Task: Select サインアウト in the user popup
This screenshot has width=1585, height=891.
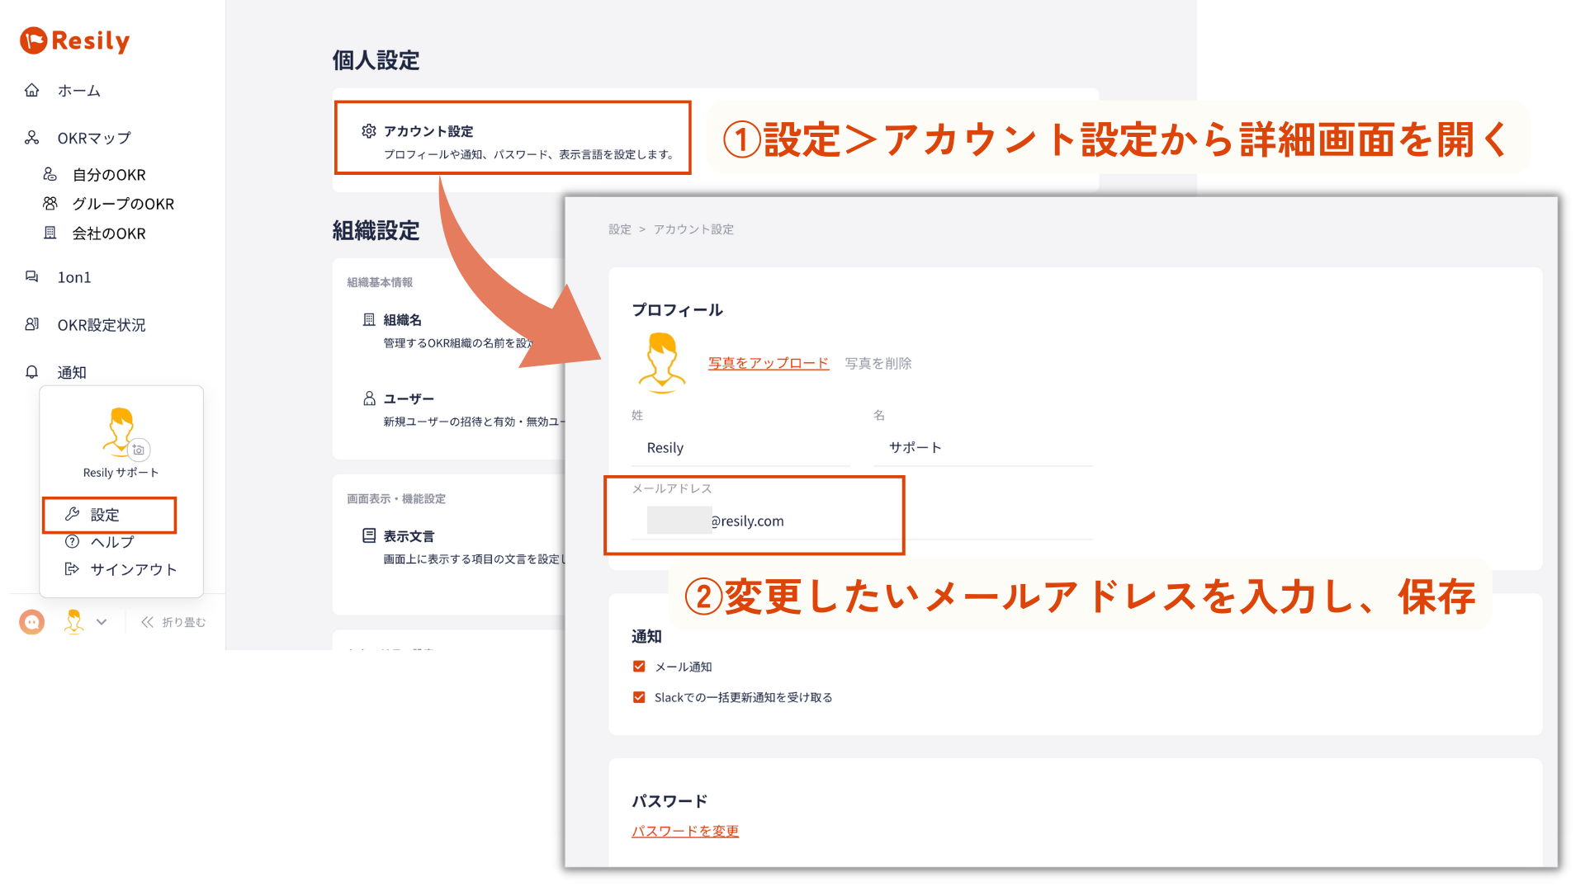Action: point(134,569)
